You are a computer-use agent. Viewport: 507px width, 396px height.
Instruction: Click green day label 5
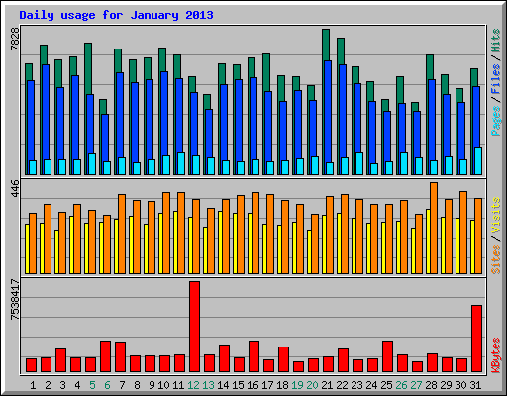[x=92, y=385]
